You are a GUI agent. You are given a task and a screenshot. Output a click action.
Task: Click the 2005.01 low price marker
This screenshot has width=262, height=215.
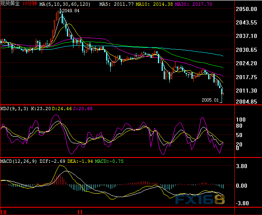(x=211, y=99)
